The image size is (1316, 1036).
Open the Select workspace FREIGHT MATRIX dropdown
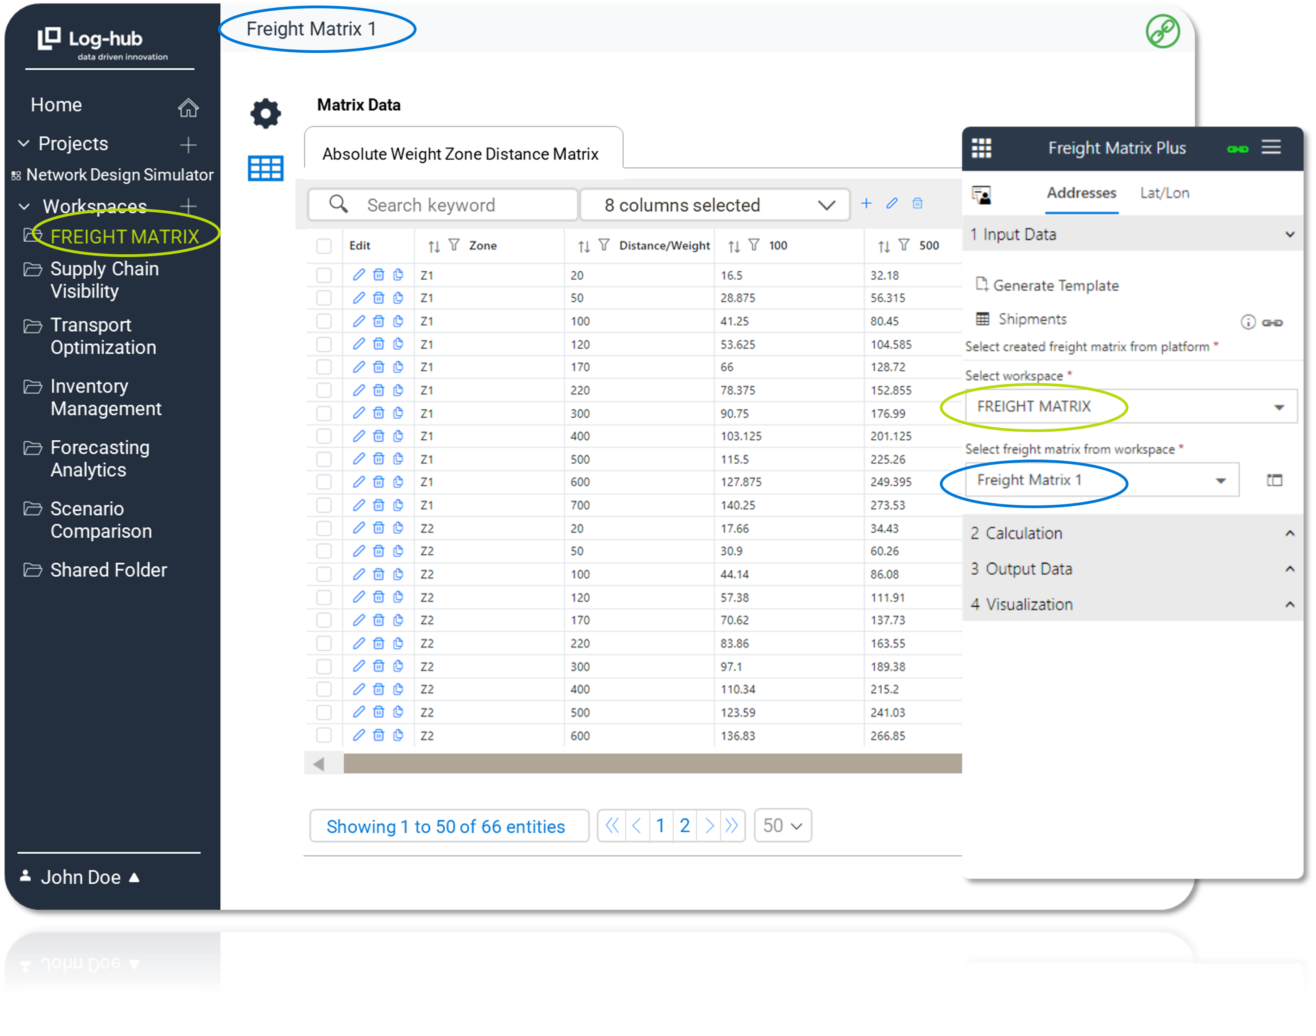click(1130, 407)
